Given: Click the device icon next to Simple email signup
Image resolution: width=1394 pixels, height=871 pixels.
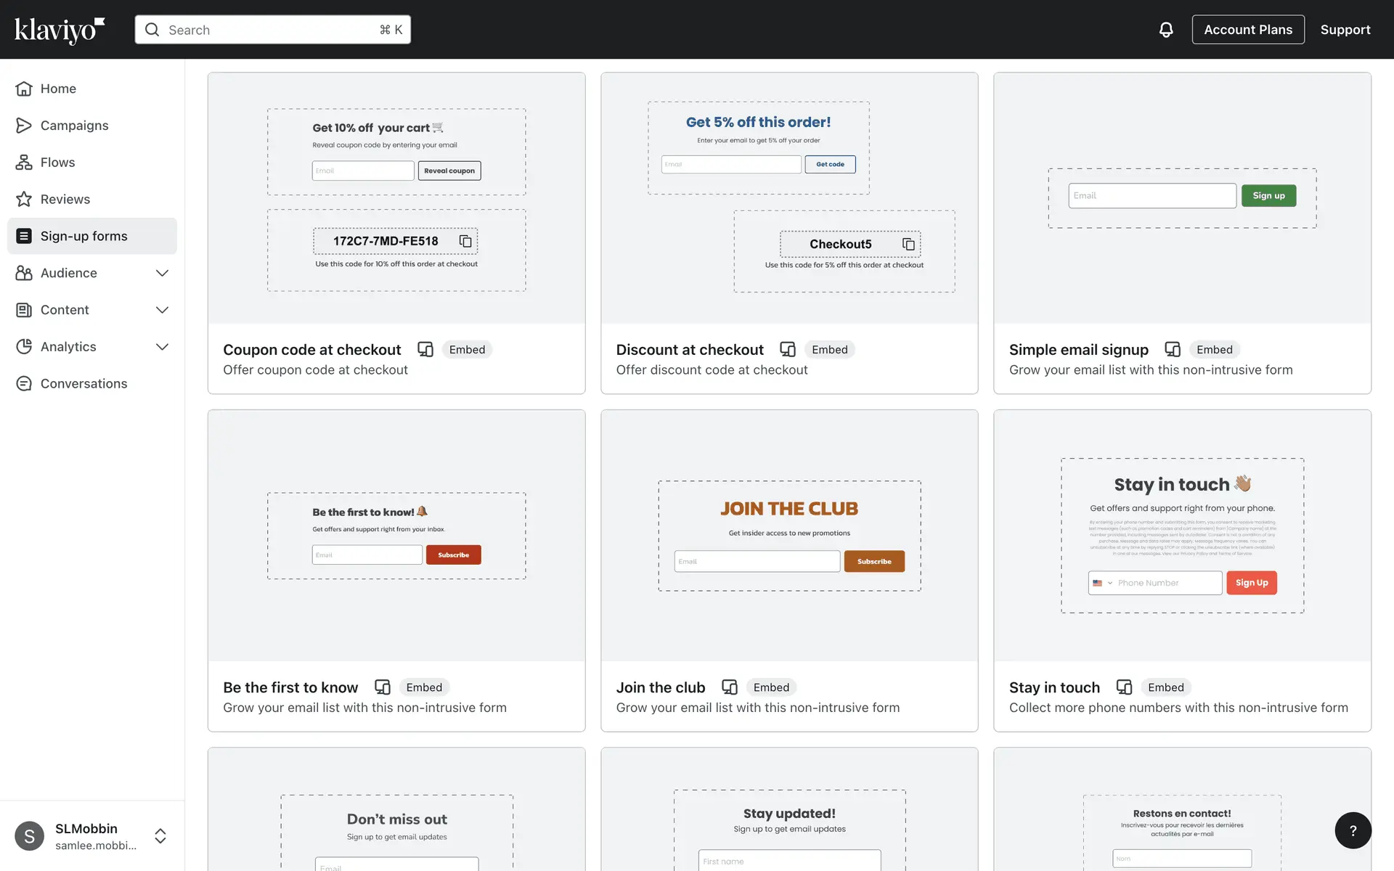Looking at the screenshot, I should (x=1172, y=349).
